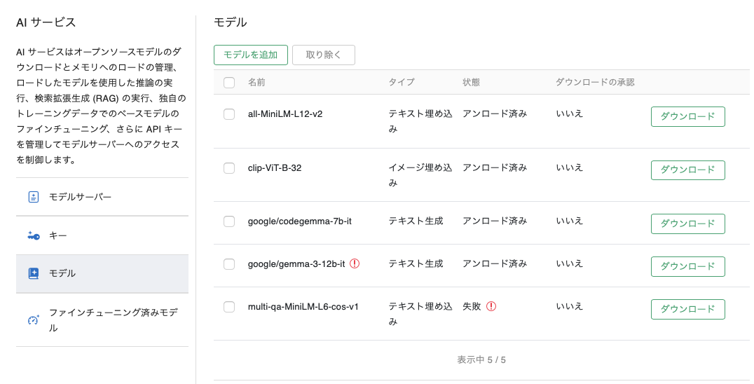
Task: Click the イメージ埋め込み type cell
Action: click(420, 175)
